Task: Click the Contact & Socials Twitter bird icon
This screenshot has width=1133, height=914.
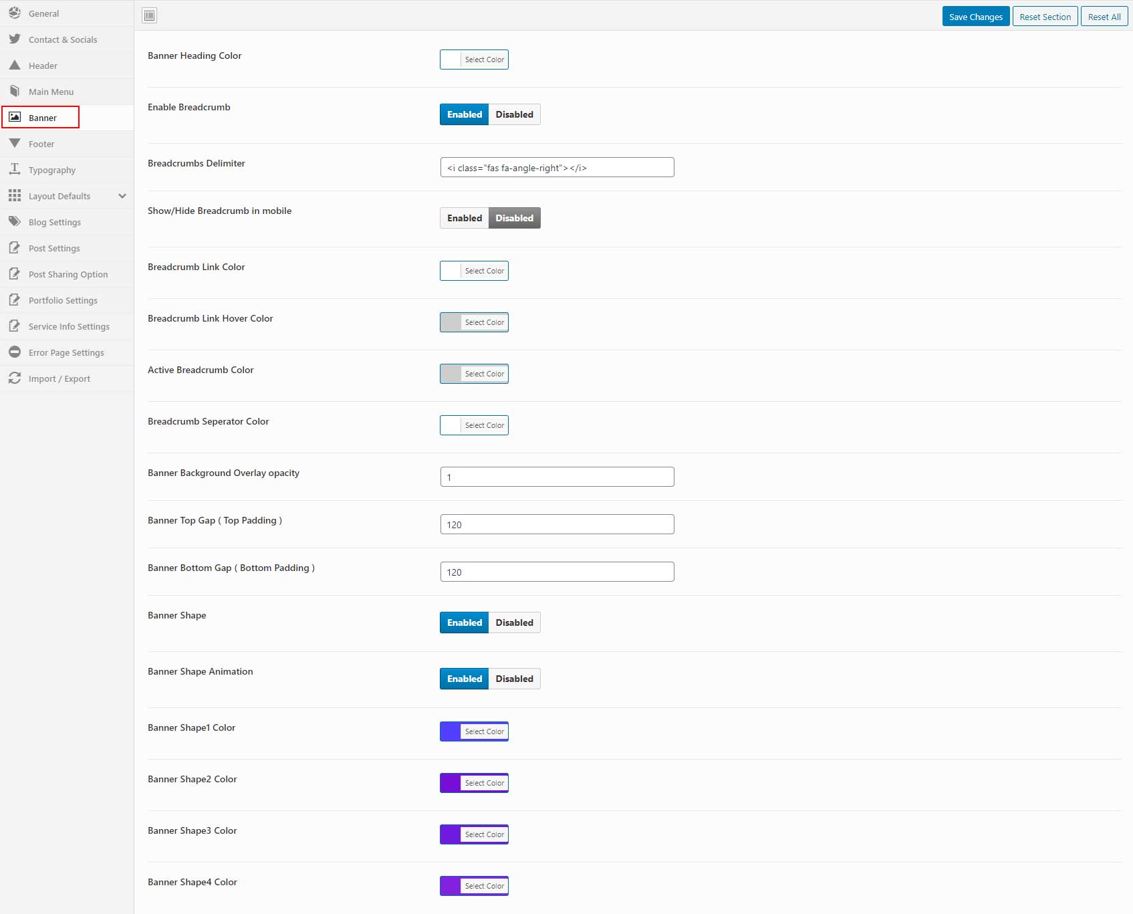Action: [15, 39]
